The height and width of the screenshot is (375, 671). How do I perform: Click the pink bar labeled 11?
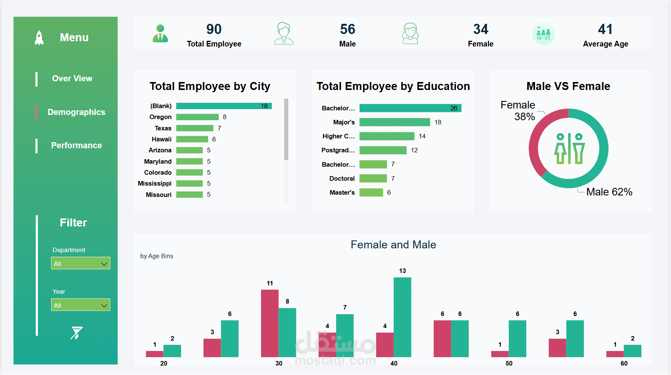pyautogui.click(x=270, y=324)
